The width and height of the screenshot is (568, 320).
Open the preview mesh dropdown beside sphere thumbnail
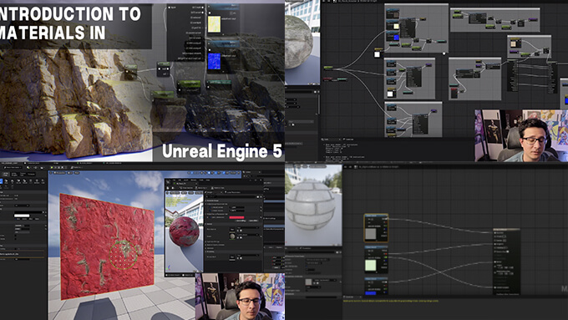[x=248, y=235]
